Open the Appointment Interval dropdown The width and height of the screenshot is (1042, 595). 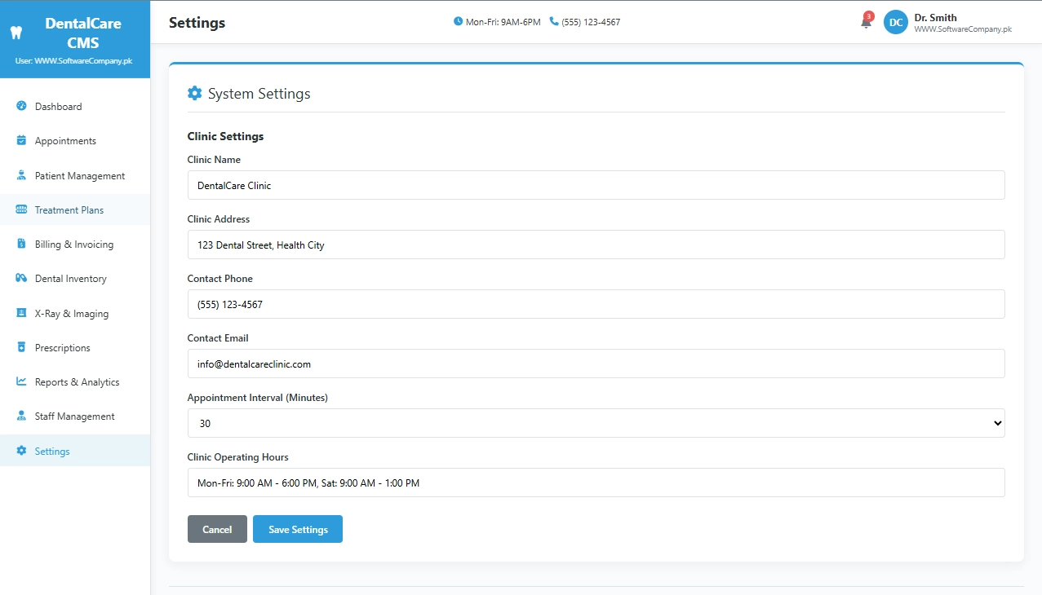click(596, 423)
